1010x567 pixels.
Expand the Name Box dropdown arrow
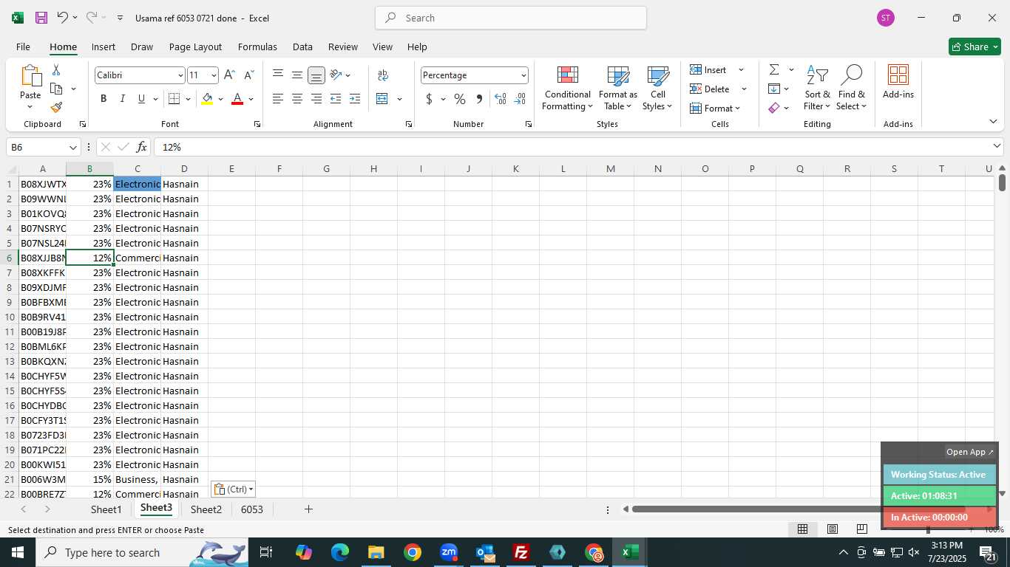pos(72,147)
